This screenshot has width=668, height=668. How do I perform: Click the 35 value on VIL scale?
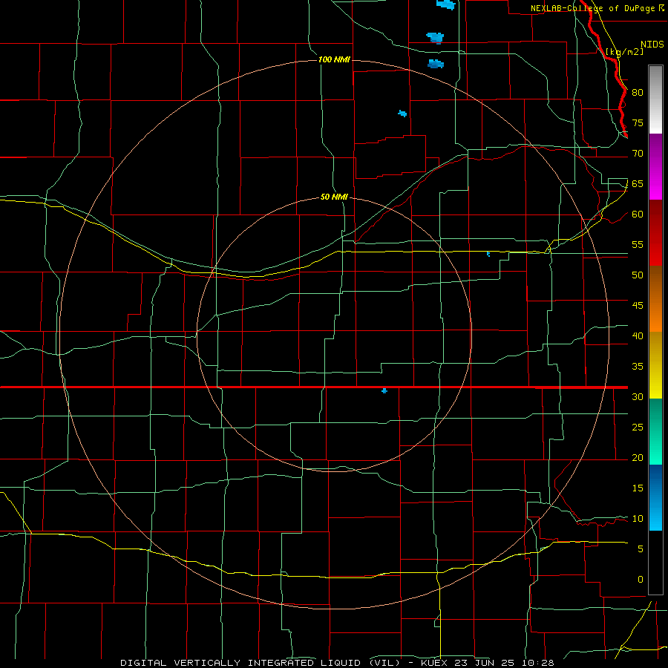(x=638, y=367)
